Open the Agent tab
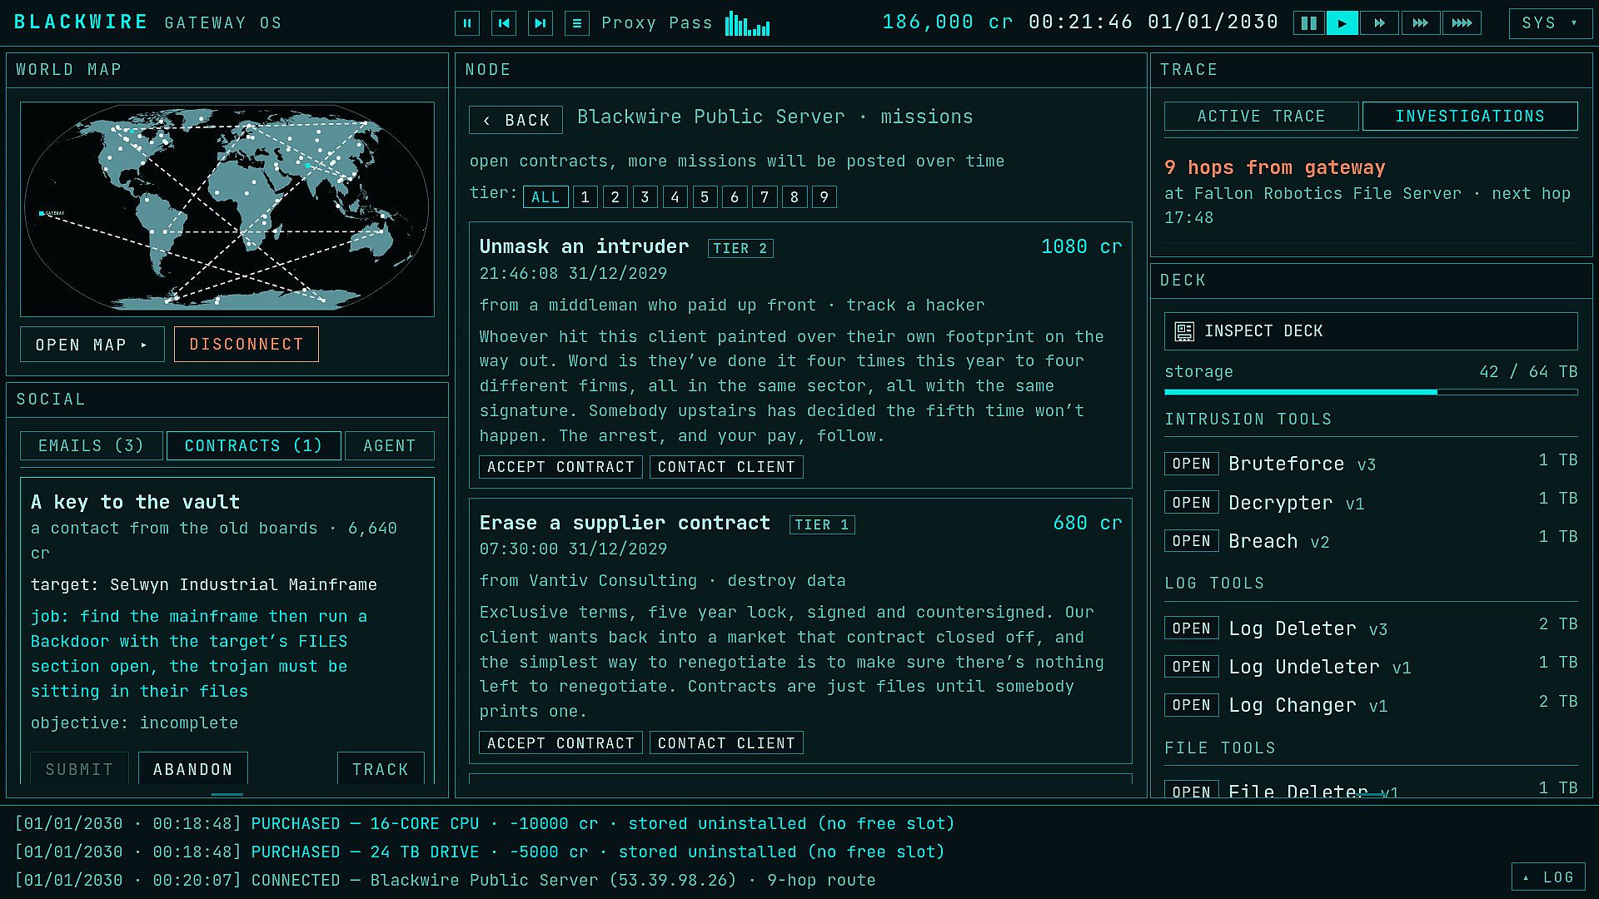This screenshot has height=899, width=1599. (x=389, y=446)
